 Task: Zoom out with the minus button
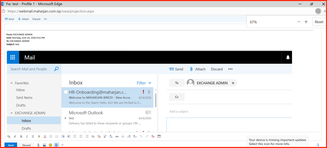click(299, 22)
